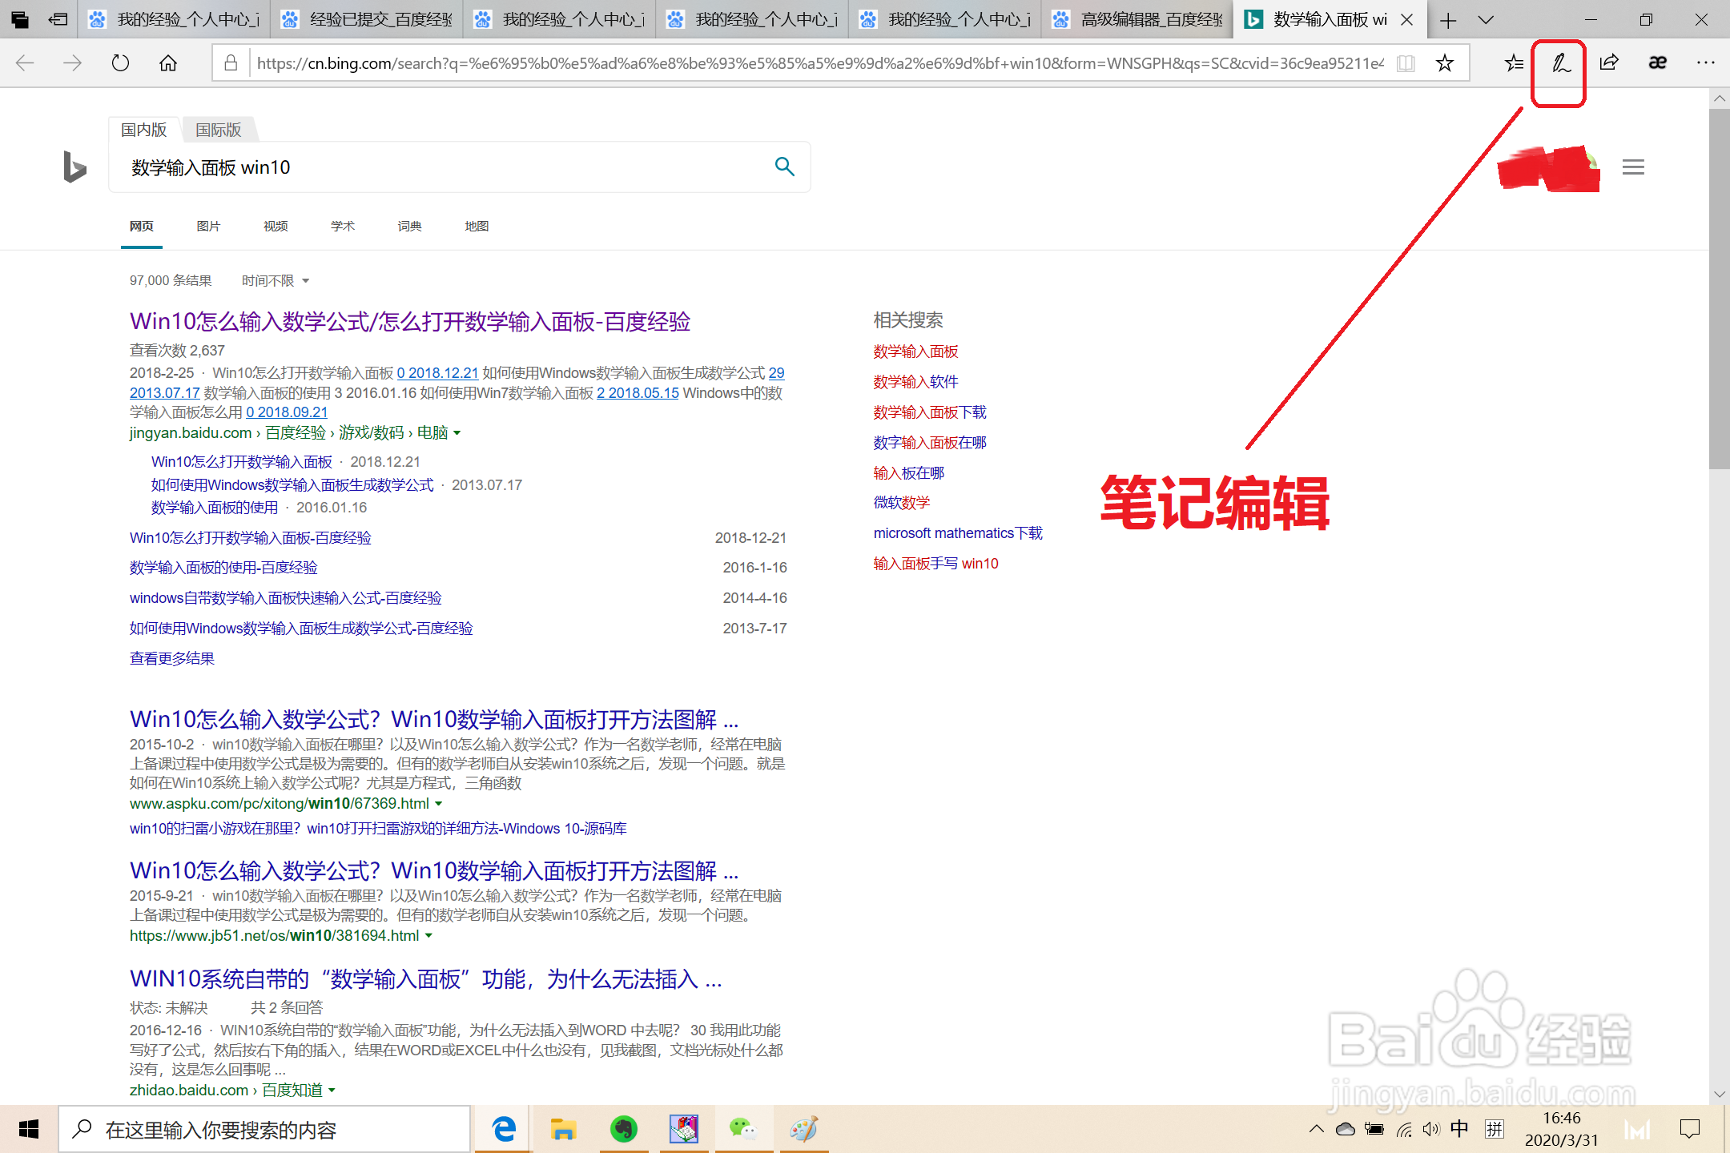This screenshot has width=1730, height=1153.
Task: Click the set-aside tabs icon
Action: click(x=19, y=19)
